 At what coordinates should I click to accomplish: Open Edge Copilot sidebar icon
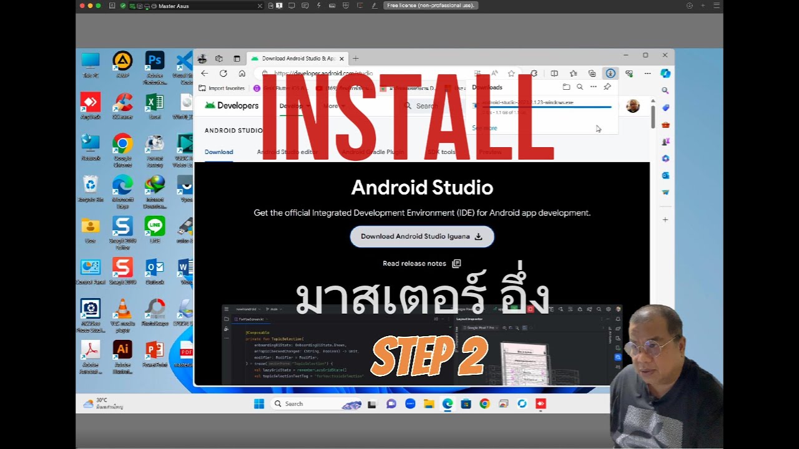[x=665, y=73]
